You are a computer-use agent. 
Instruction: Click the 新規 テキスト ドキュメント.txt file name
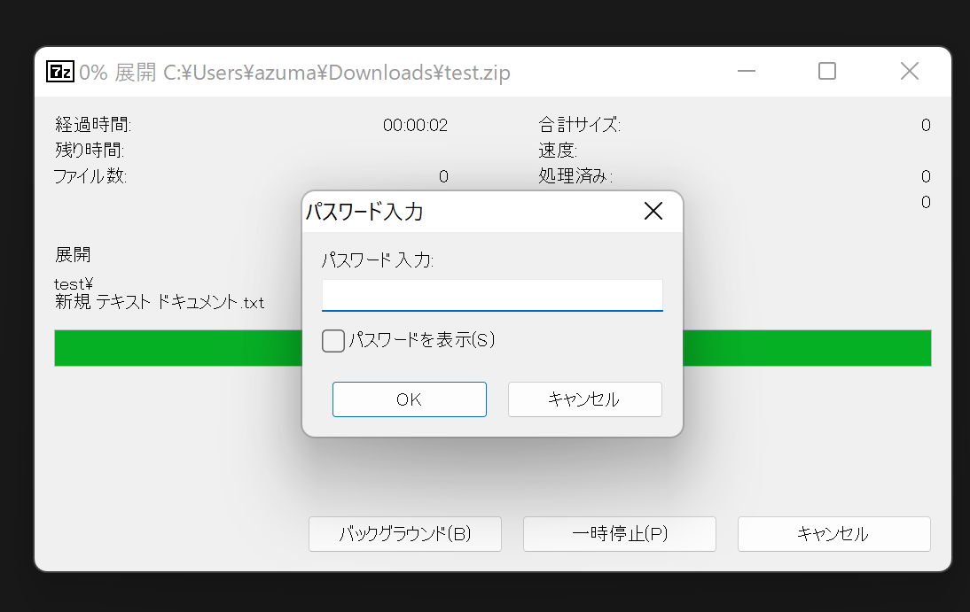pyautogui.click(x=160, y=303)
